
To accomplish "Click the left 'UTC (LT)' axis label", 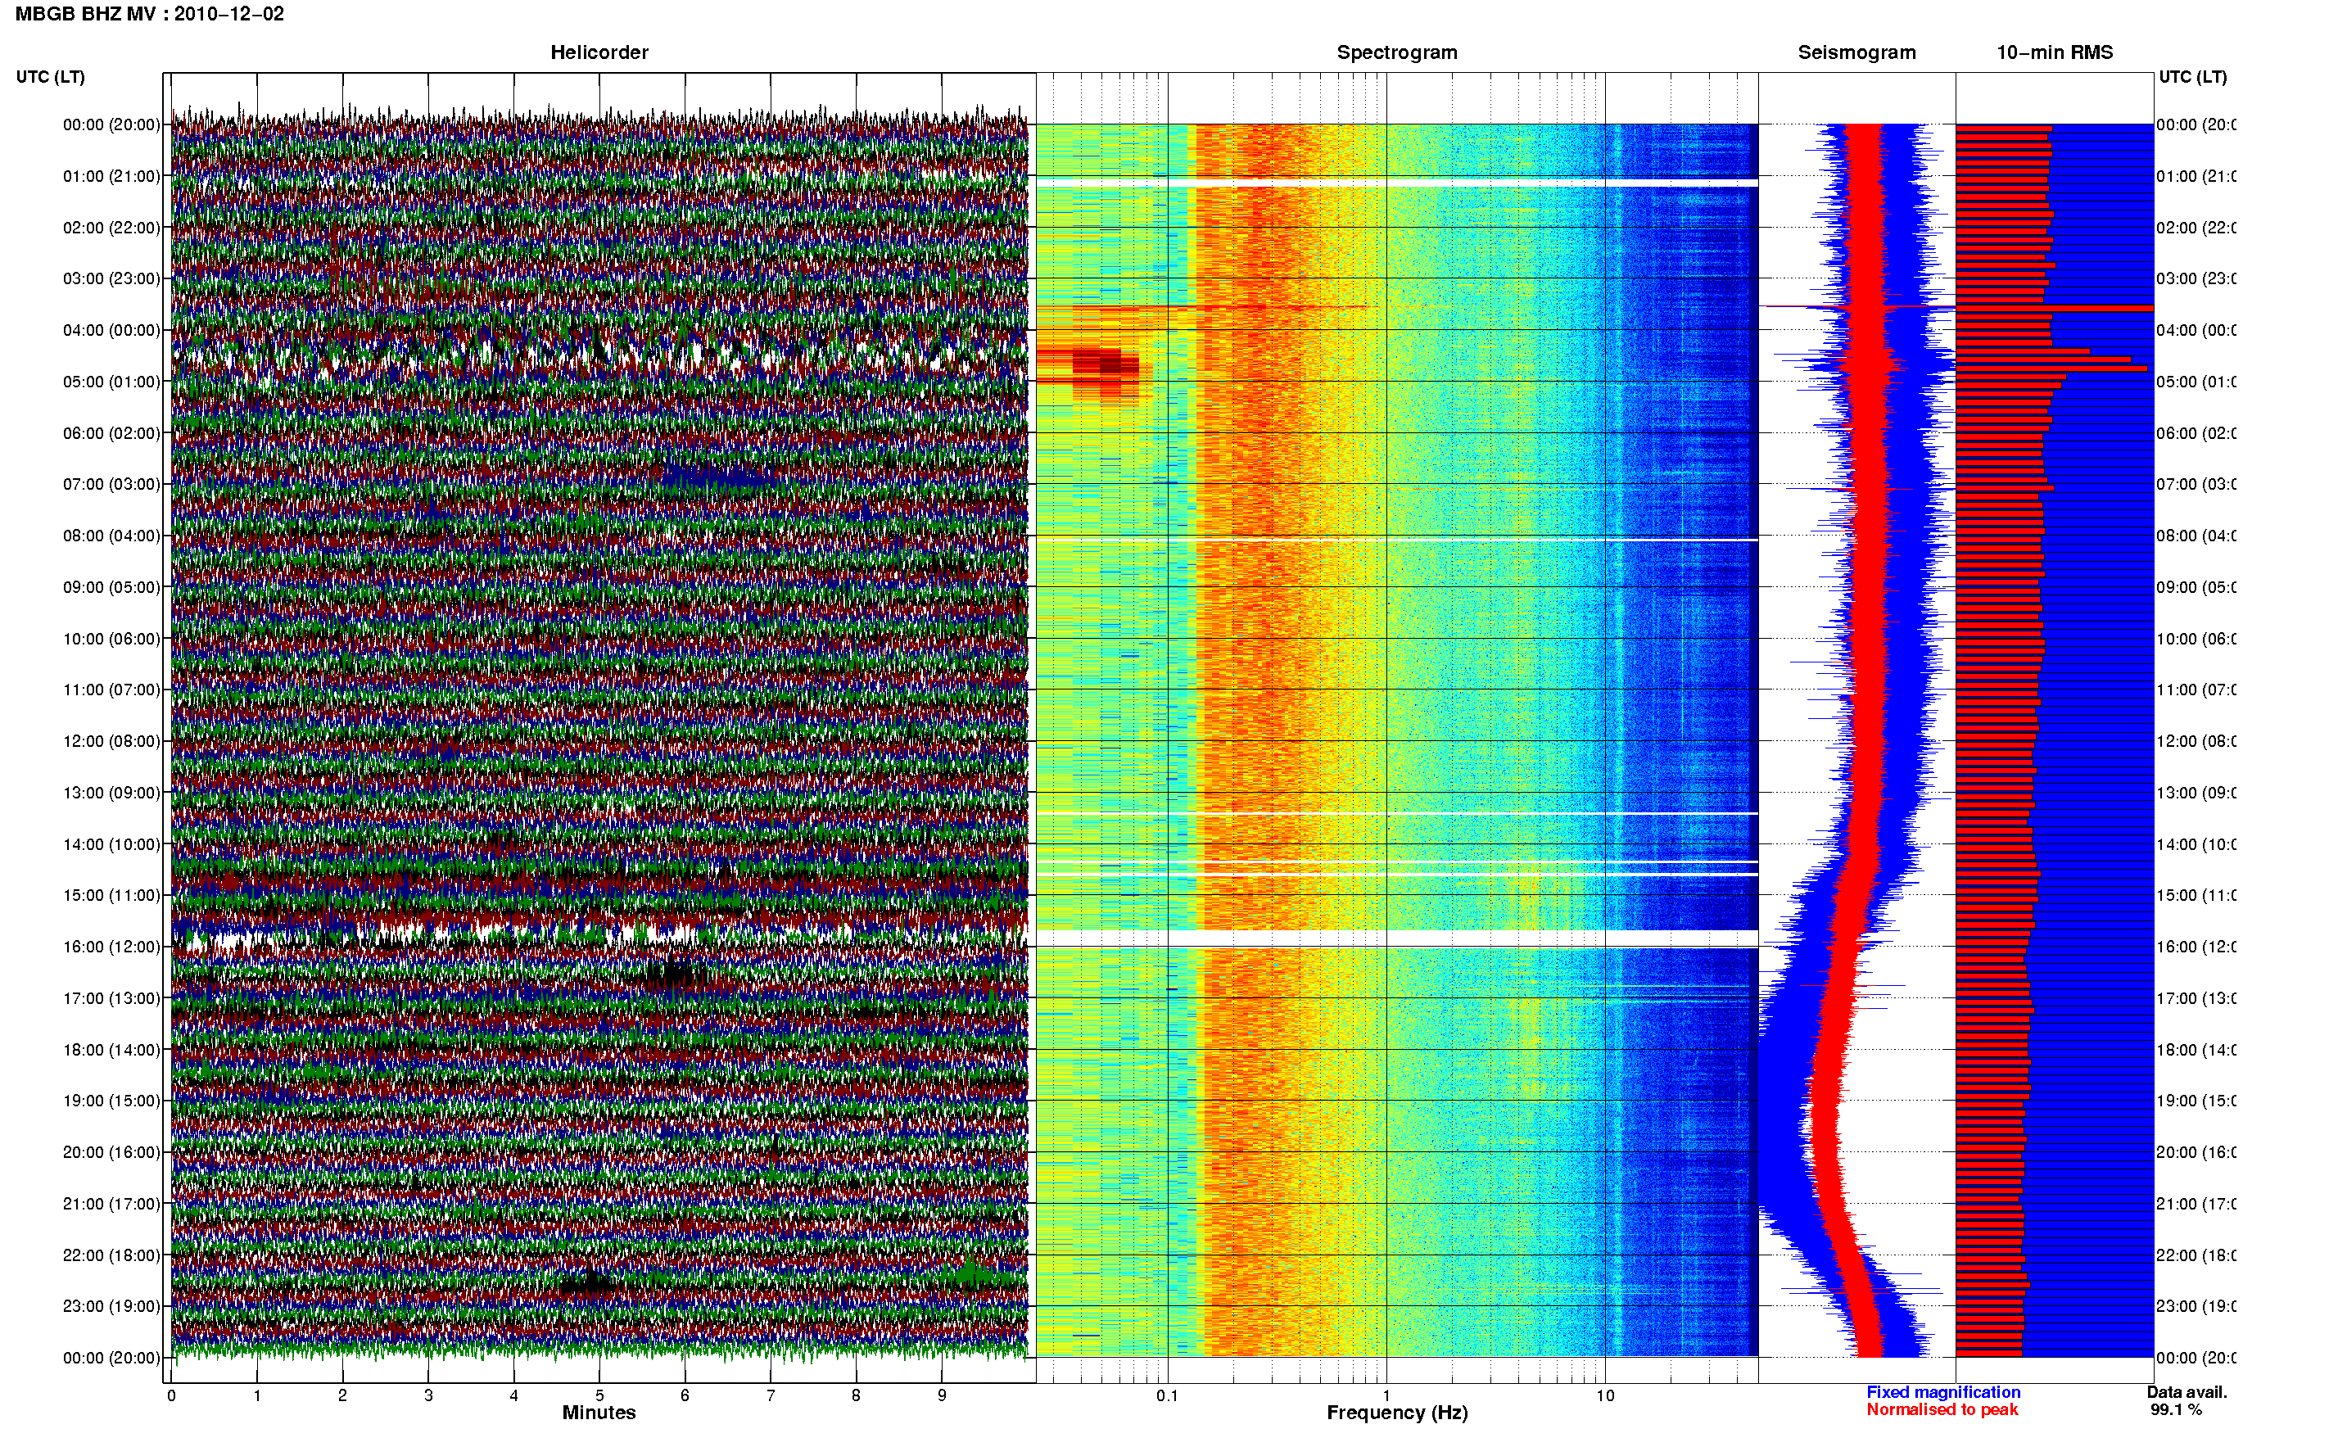I will click(x=50, y=77).
